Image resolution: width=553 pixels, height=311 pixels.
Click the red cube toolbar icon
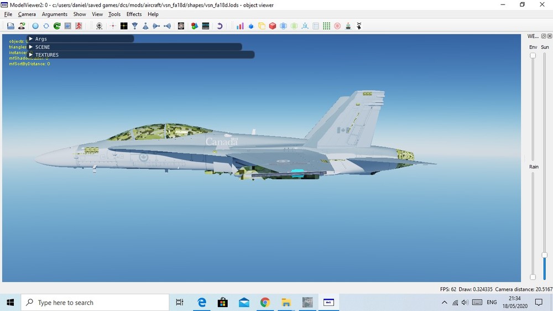(273, 26)
